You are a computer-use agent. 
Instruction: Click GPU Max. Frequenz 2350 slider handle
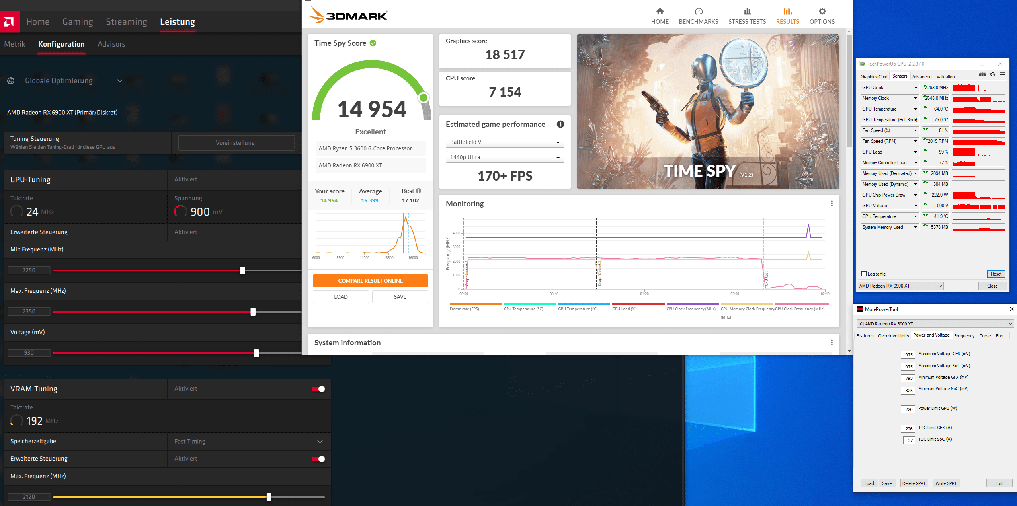coord(253,312)
